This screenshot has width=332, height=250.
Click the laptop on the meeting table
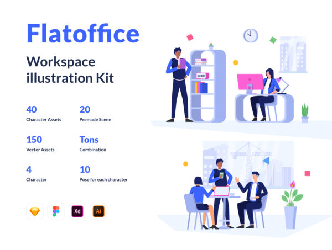coord(221,192)
